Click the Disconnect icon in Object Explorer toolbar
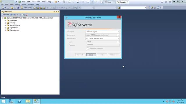 tap(15, 15)
